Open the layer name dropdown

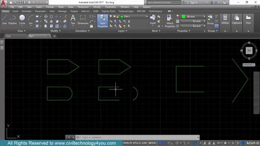[x=147, y=16]
